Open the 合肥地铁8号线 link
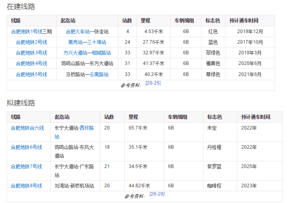The image size is (290, 203). tap(26, 186)
